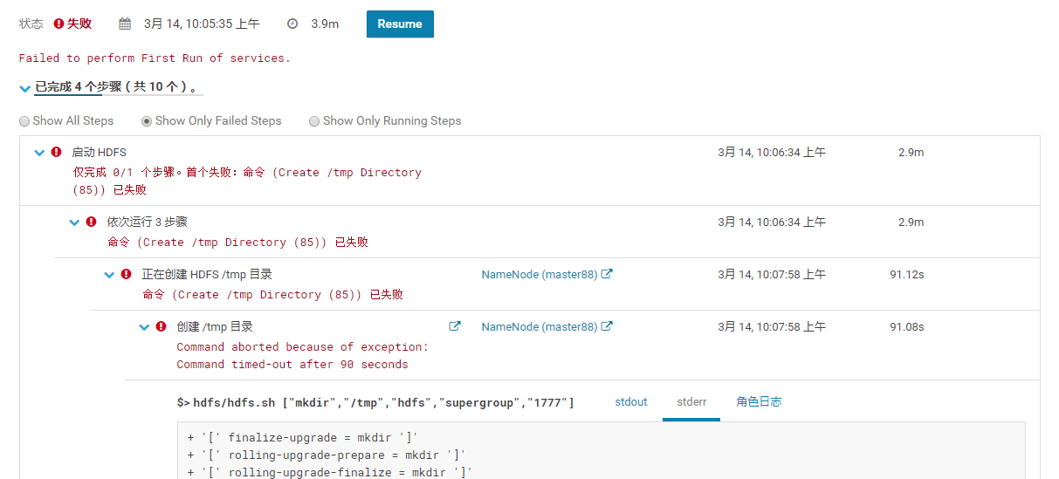The image size is (1059, 479).
Task: Click 'Failed to perform First Run of services.' message
Action: [x=155, y=58]
